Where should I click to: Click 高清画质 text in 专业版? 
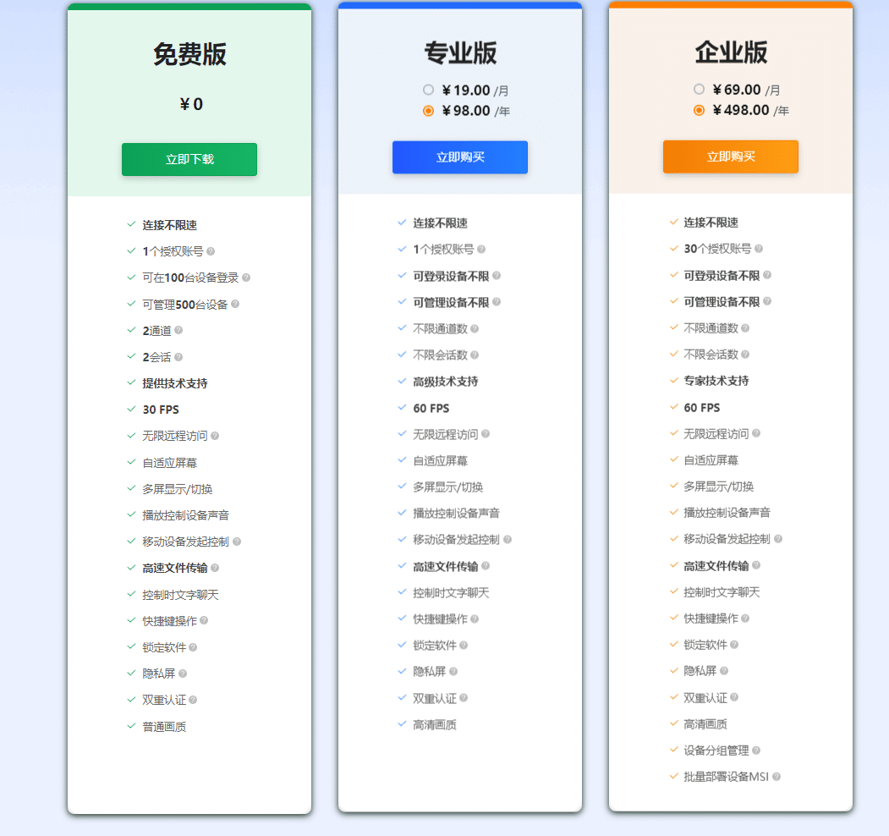point(434,725)
